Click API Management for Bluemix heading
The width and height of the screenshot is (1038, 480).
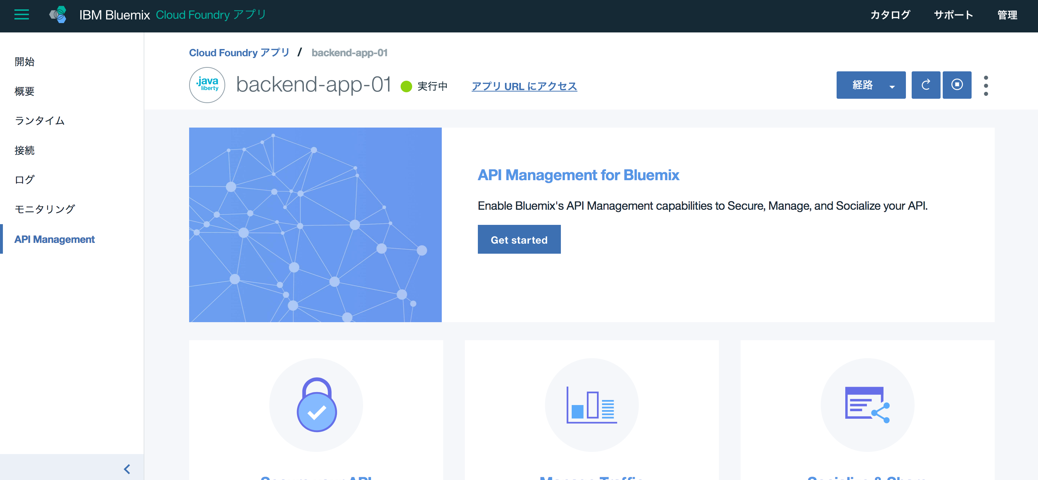[578, 175]
